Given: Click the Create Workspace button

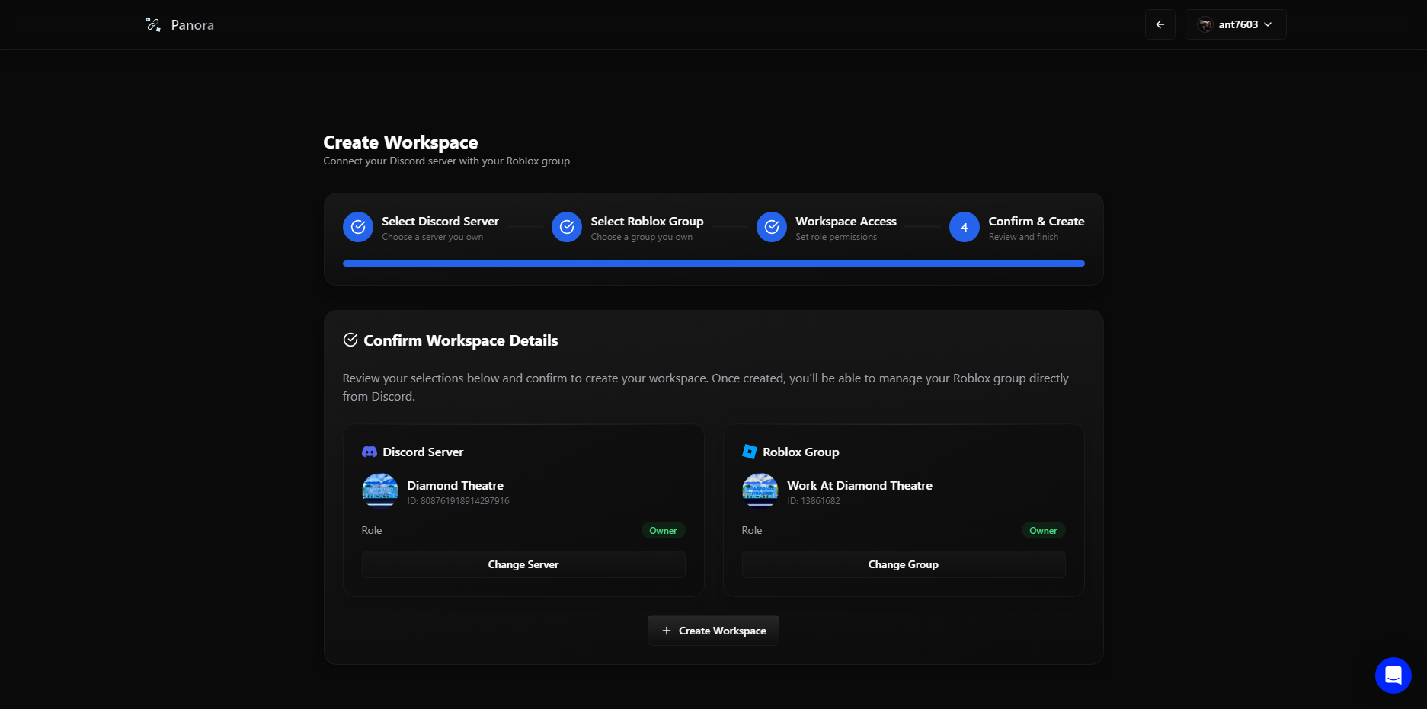Looking at the screenshot, I should (714, 631).
